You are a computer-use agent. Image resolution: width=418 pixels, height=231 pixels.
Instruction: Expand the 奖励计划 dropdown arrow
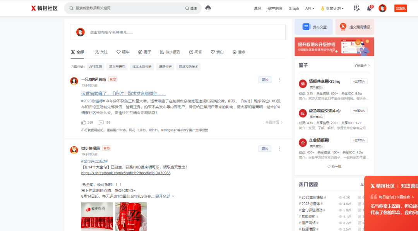[343, 9]
